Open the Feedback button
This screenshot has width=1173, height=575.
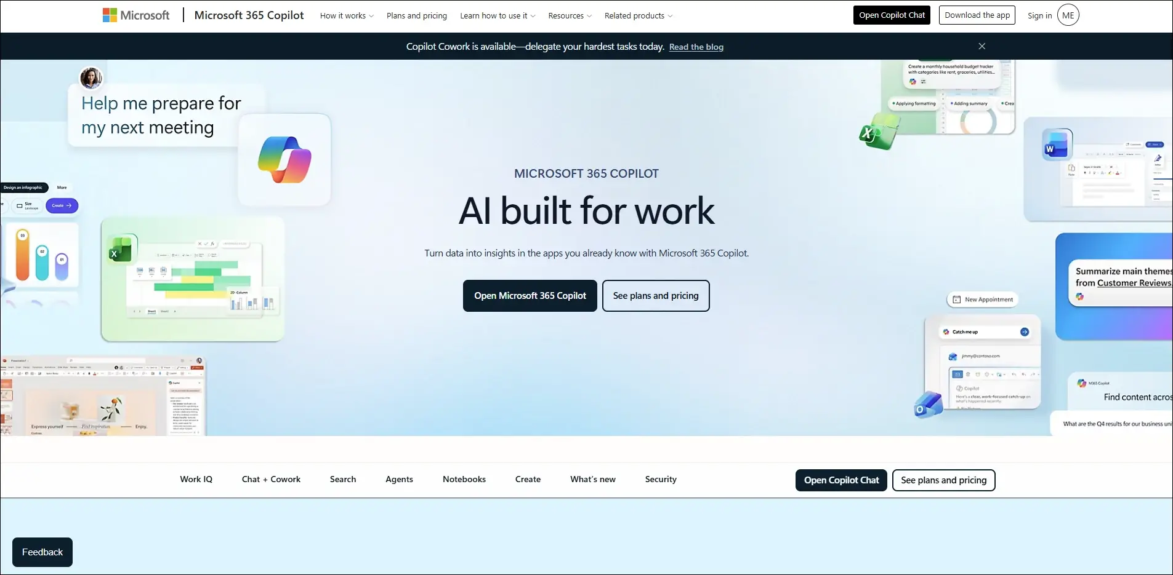click(x=42, y=552)
